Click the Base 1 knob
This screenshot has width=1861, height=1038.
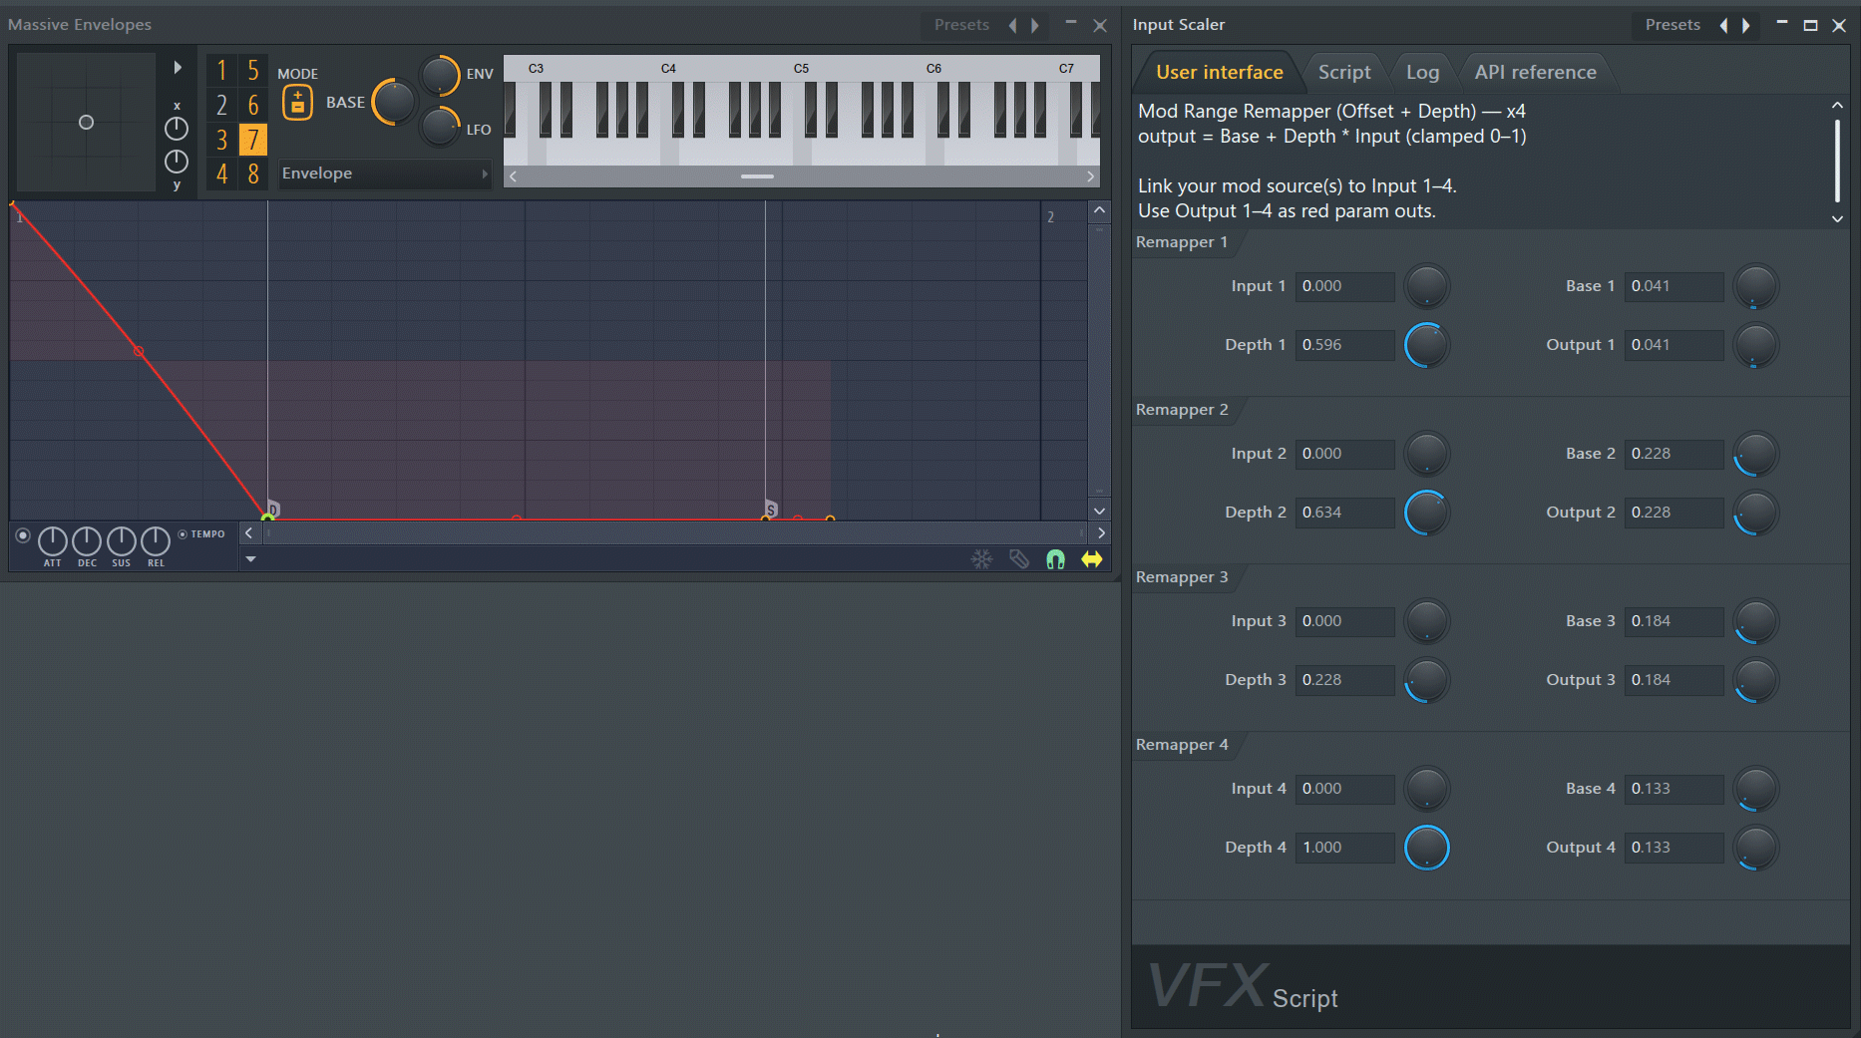[1756, 286]
